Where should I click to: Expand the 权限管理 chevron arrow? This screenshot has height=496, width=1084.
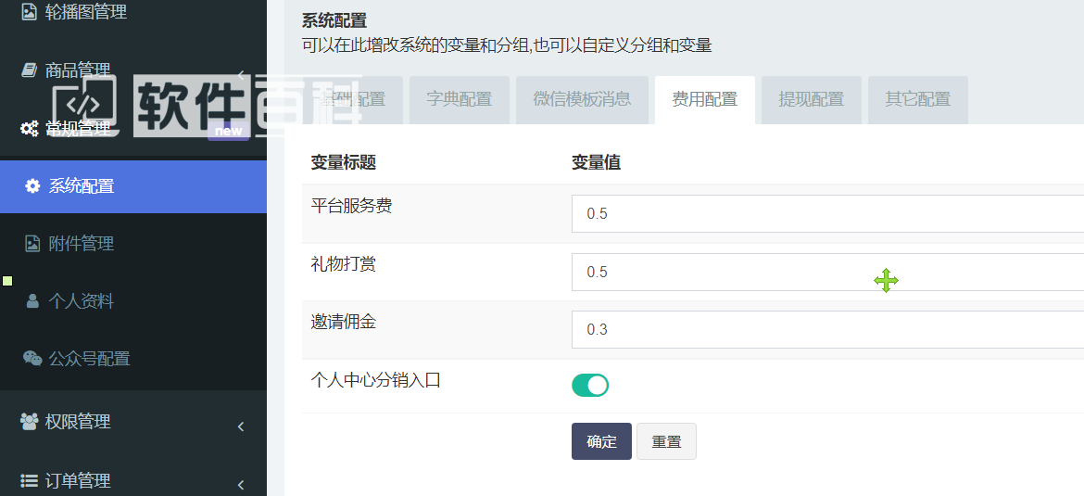pyautogui.click(x=241, y=426)
